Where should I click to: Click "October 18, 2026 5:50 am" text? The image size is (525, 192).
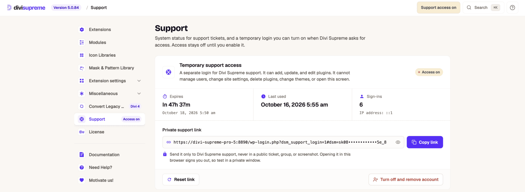point(189,113)
